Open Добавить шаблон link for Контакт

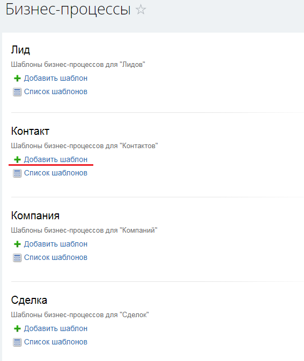(x=56, y=159)
